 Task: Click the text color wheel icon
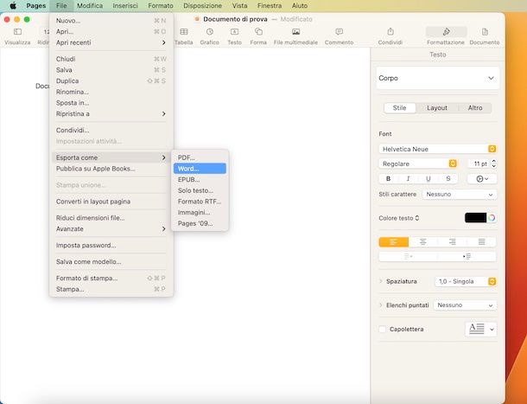pos(492,218)
